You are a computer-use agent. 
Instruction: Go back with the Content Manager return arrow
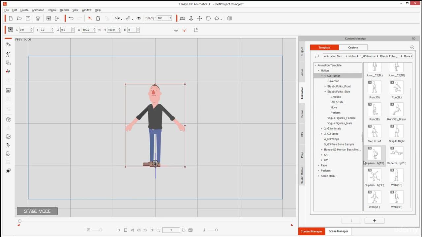coord(317,56)
